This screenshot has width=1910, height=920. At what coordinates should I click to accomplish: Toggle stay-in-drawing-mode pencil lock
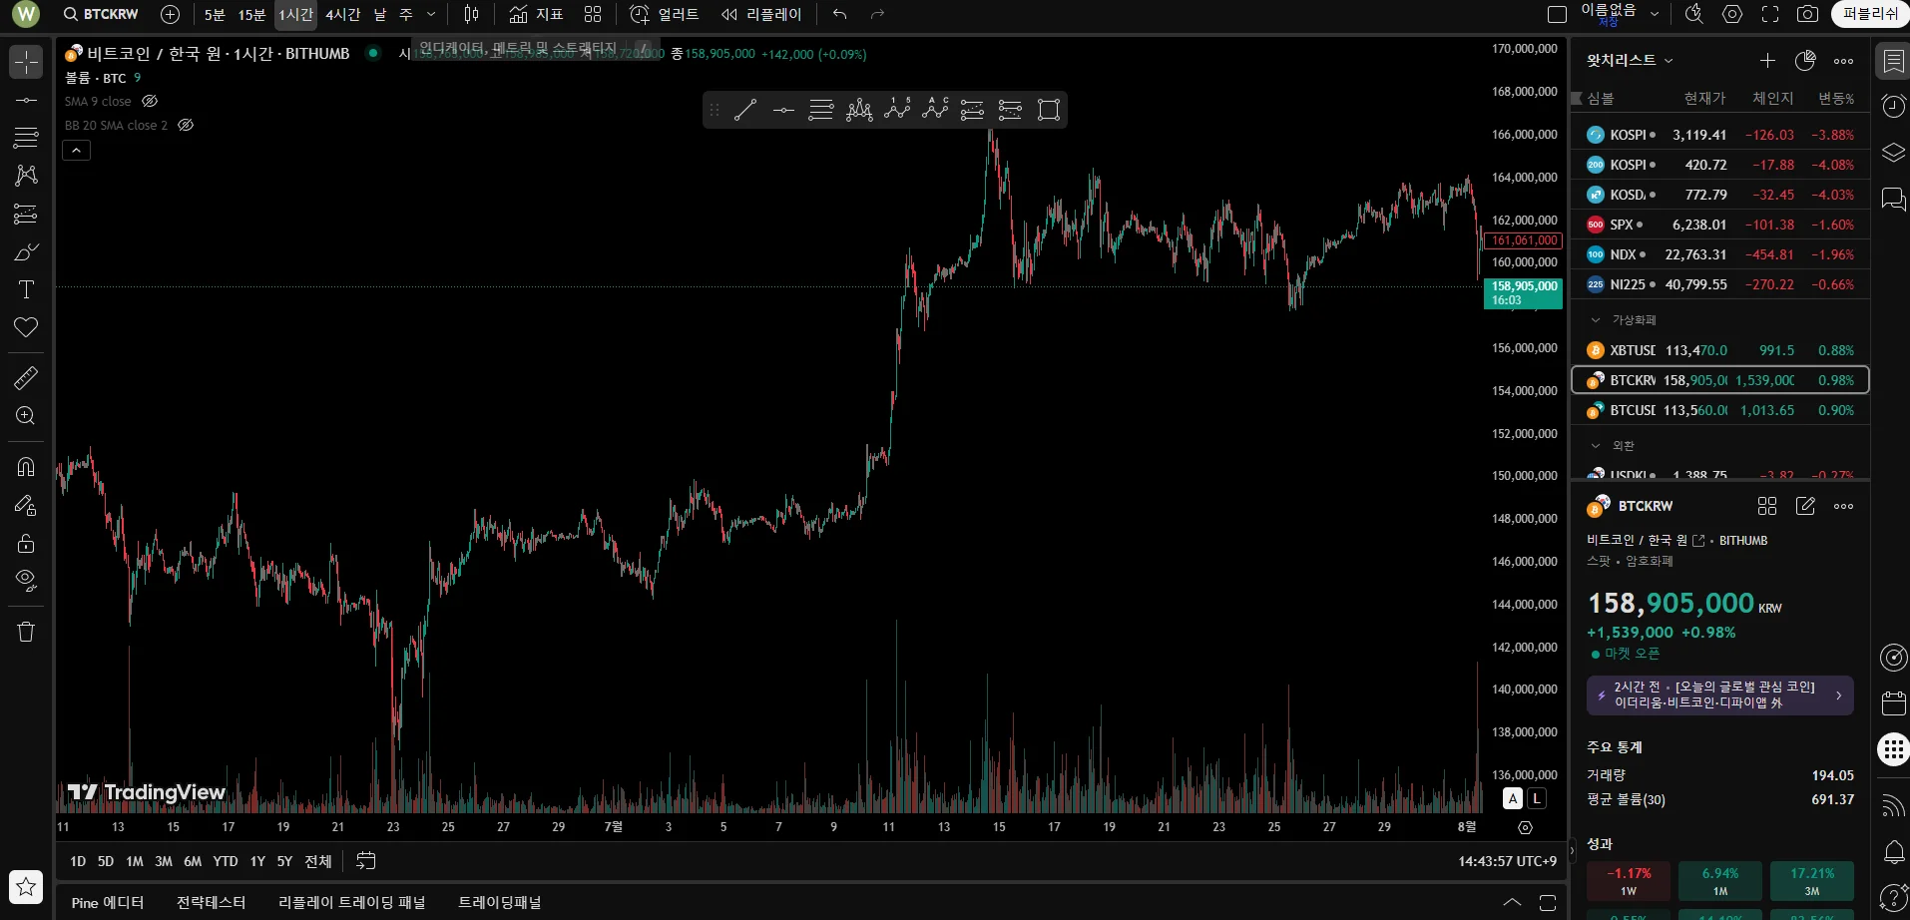click(26, 505)
